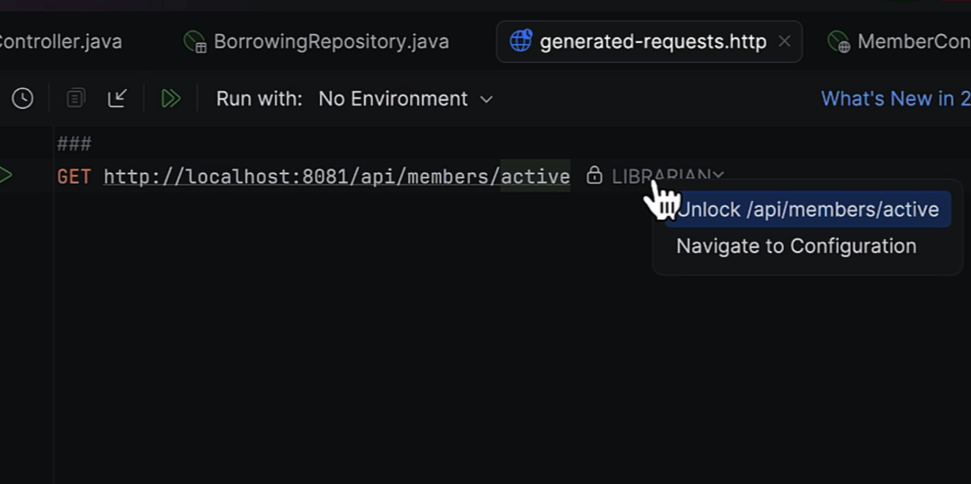Place cursor on the ### separator line
Screen dimensions: 971x484
(75, 145)
